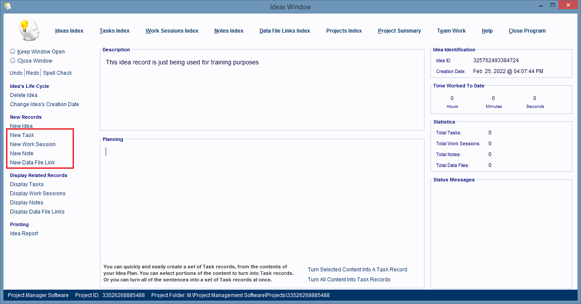
Task: Select the Close Window radio button
Action: point(13,60)
